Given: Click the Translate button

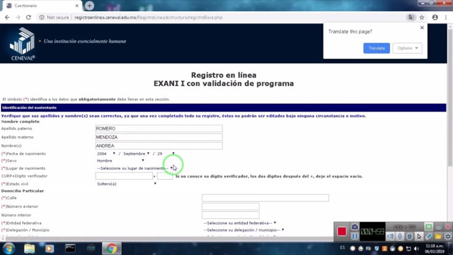Looking at the screenshot, I should point(376,48).
